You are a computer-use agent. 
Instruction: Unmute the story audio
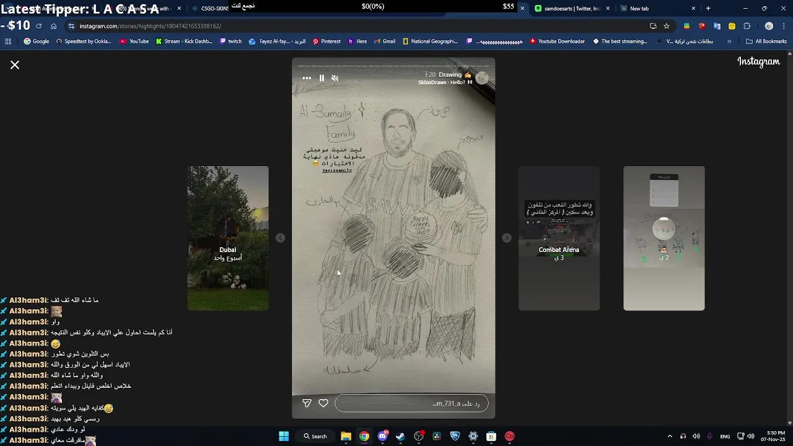coord(335,78)
